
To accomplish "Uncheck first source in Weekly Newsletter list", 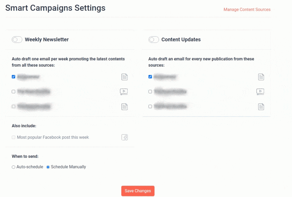I will point(13,77).
